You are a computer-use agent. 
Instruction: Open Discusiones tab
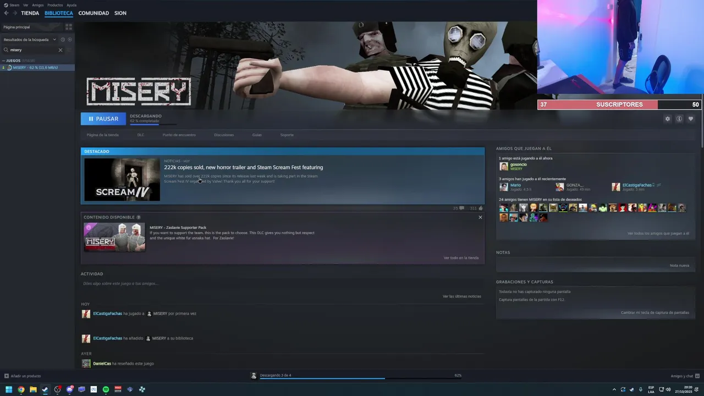click(224, 135)
